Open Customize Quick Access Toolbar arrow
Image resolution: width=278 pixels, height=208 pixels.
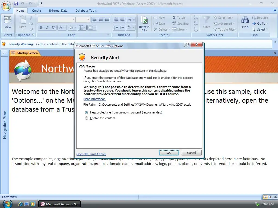(x=42, y=3)
